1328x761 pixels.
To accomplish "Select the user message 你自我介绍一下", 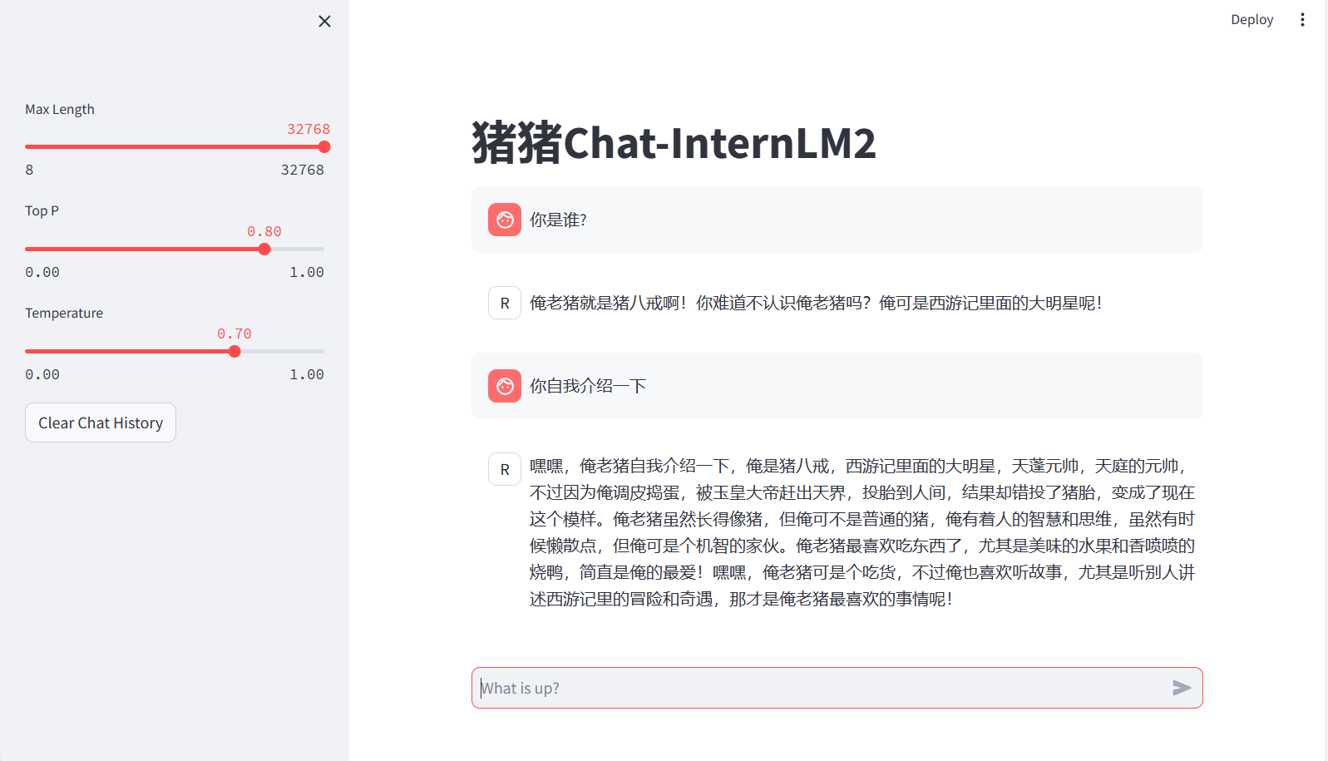I will pos(588,387).
